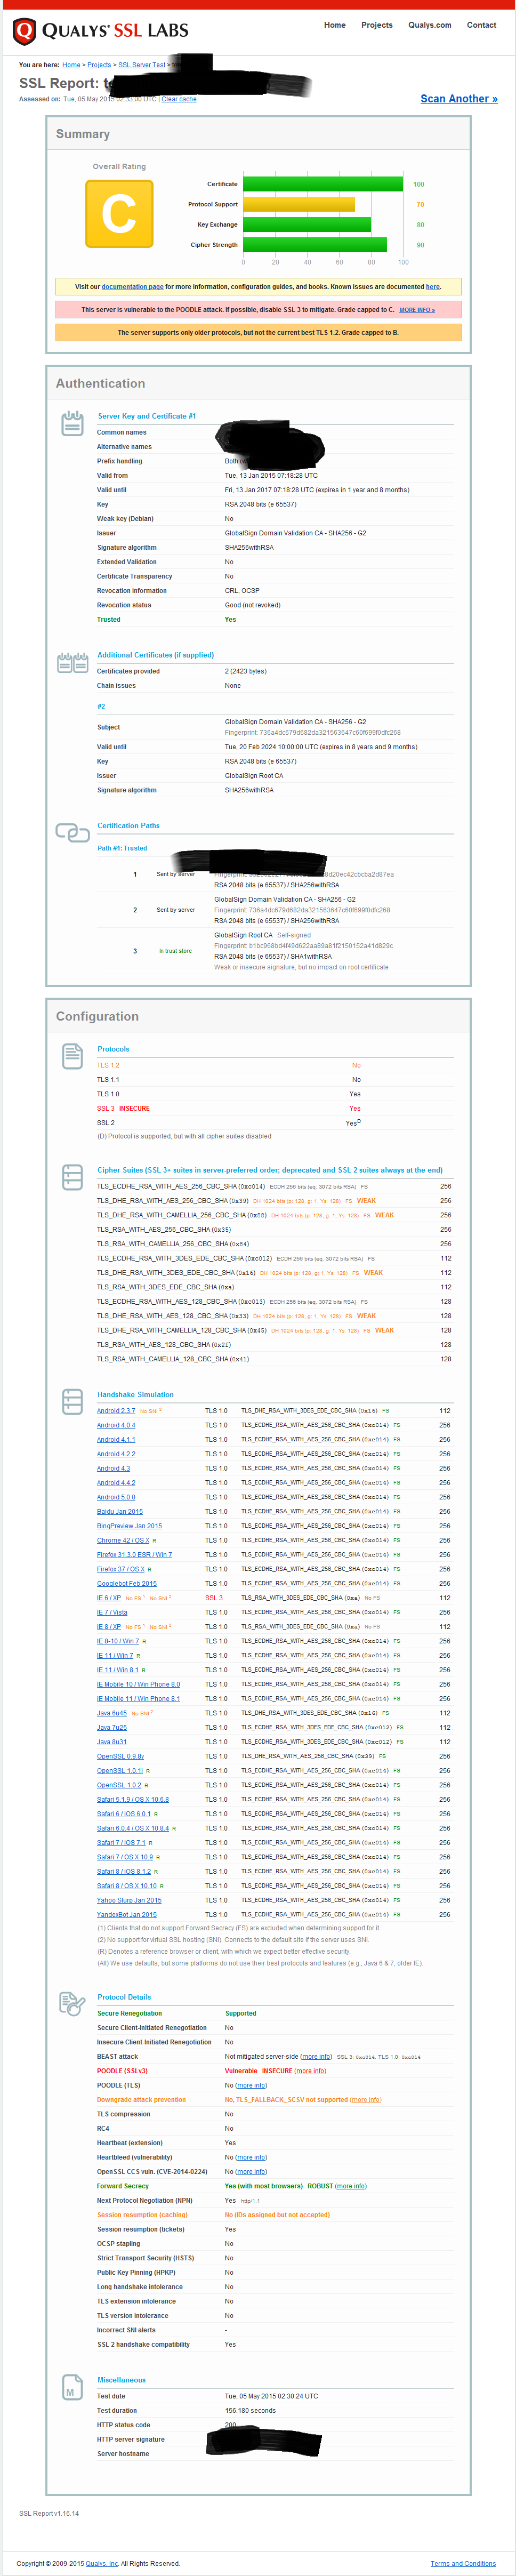Click the 'TLS 1.2' protocol label
Image resolution: width=516 pixels, height=2576 pixels.
(x=108, y=1065)
